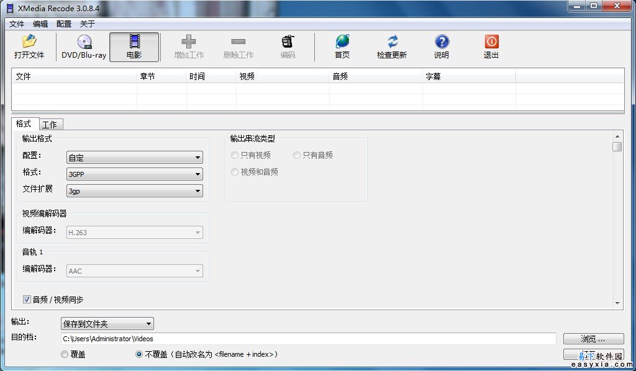Click the 浏览... button
The height and width of the screenshot is (371, 636).
click(593, 339)
